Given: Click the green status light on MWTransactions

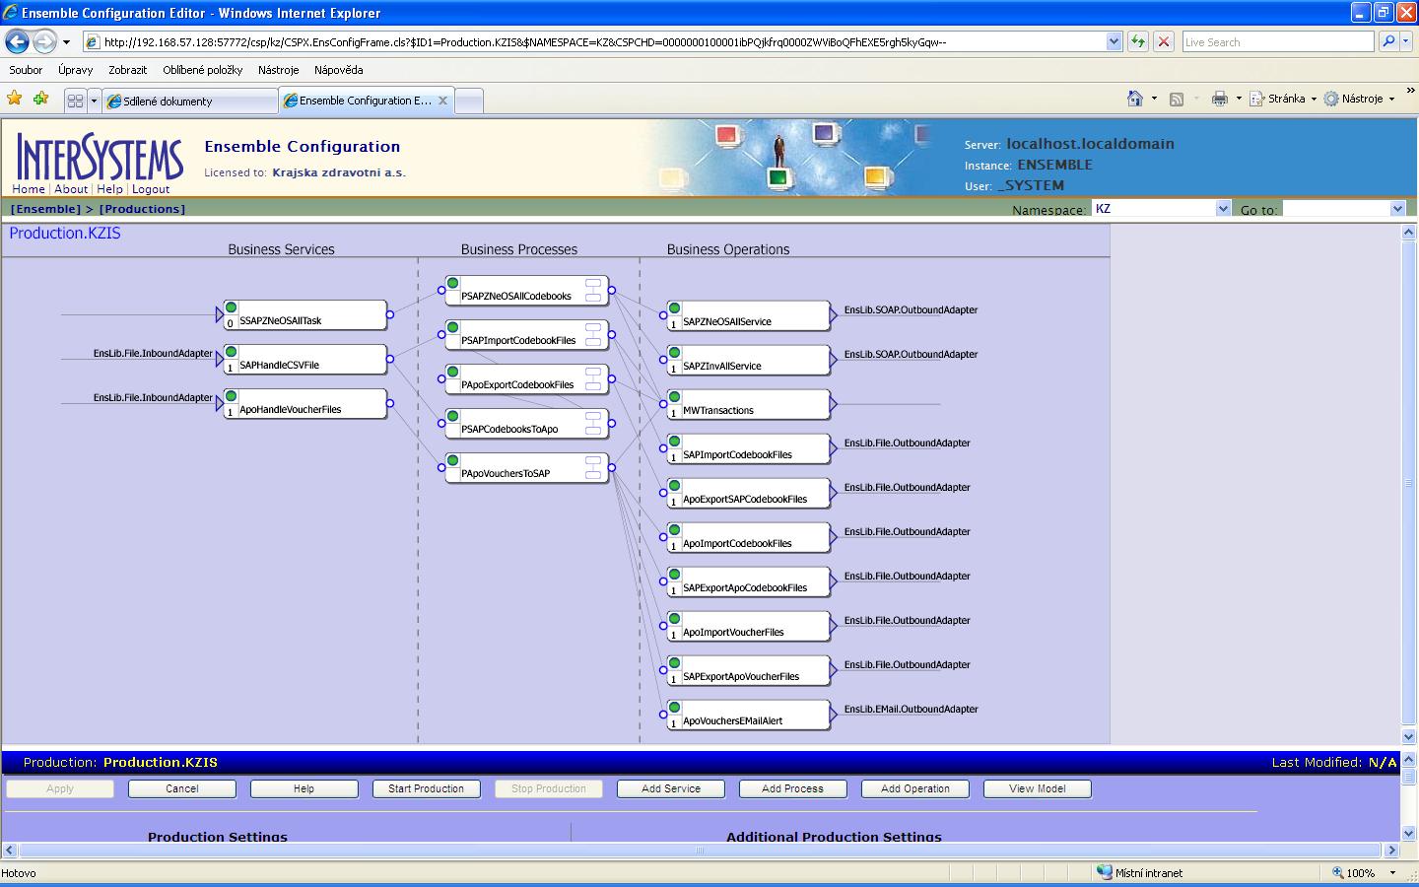Looking at the screenshot, I should [674, 397].
